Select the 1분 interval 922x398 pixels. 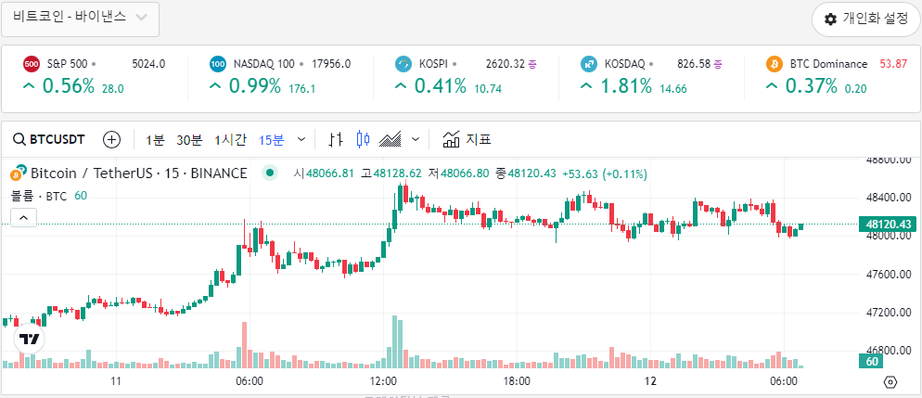155,139
